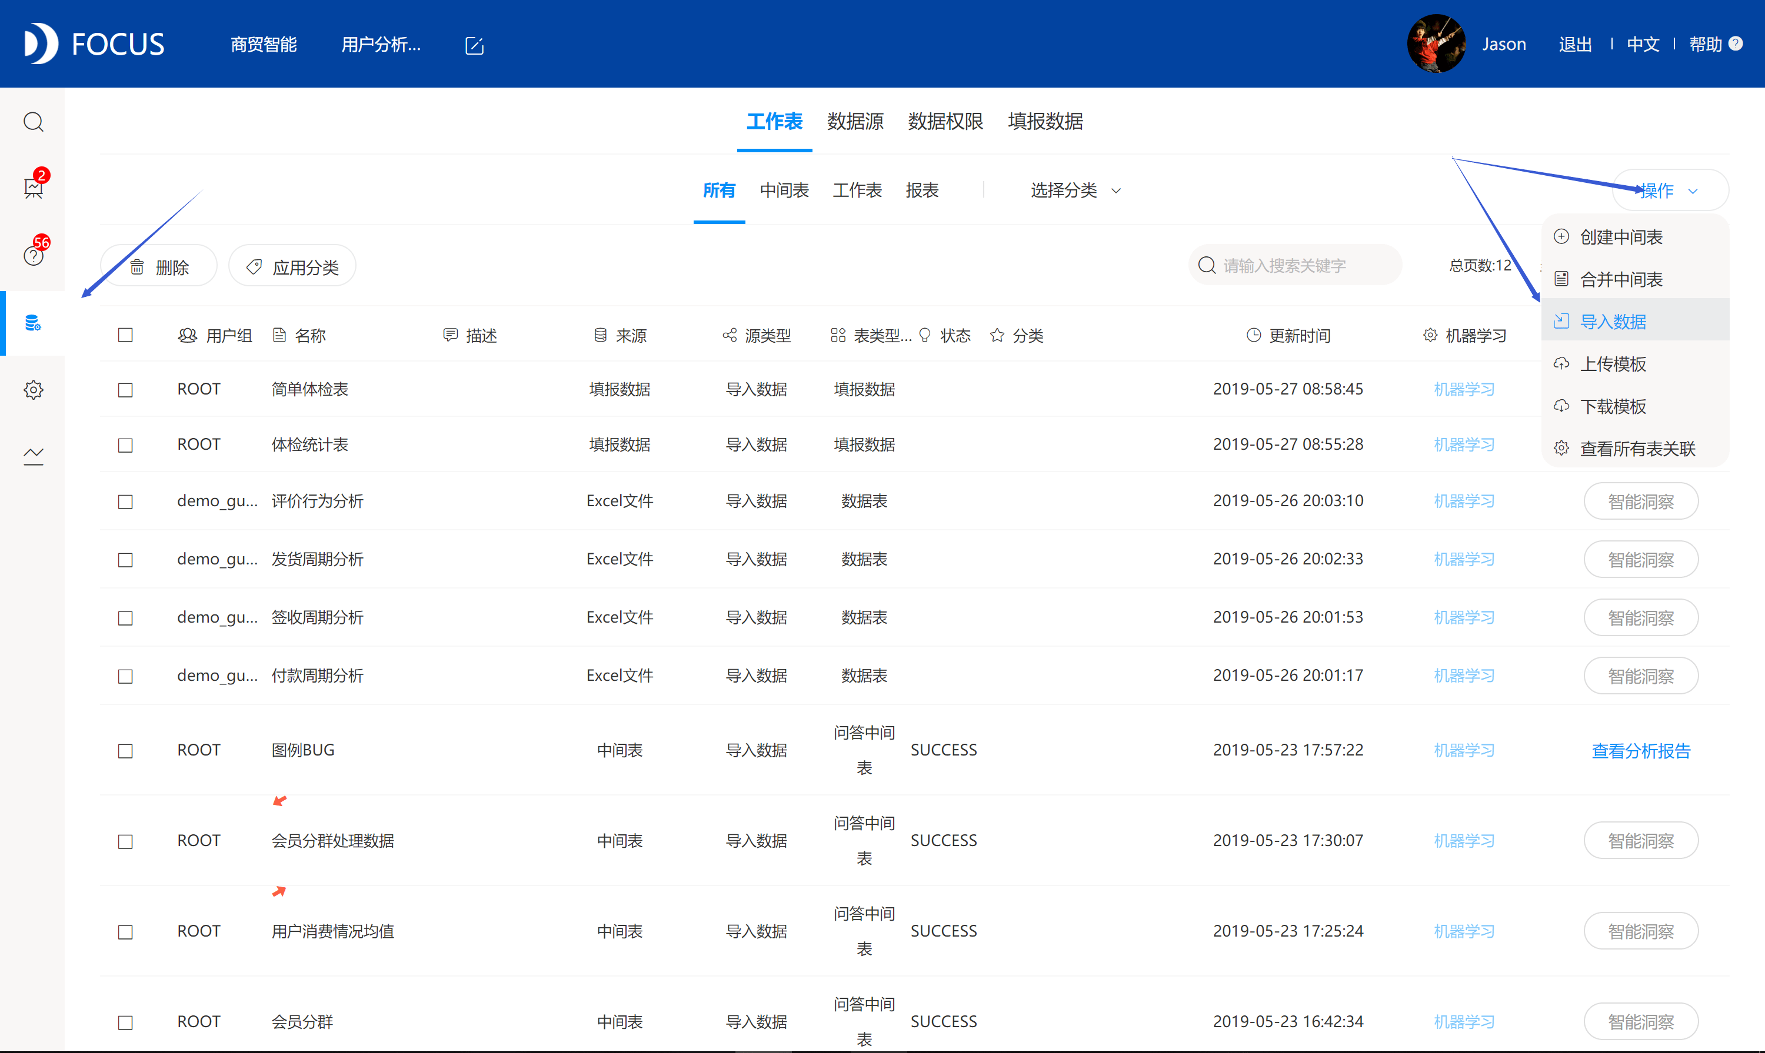1765x1053 pixels.
Task: Open the settings gear in sidebar
Action: (x=34, y=390)
